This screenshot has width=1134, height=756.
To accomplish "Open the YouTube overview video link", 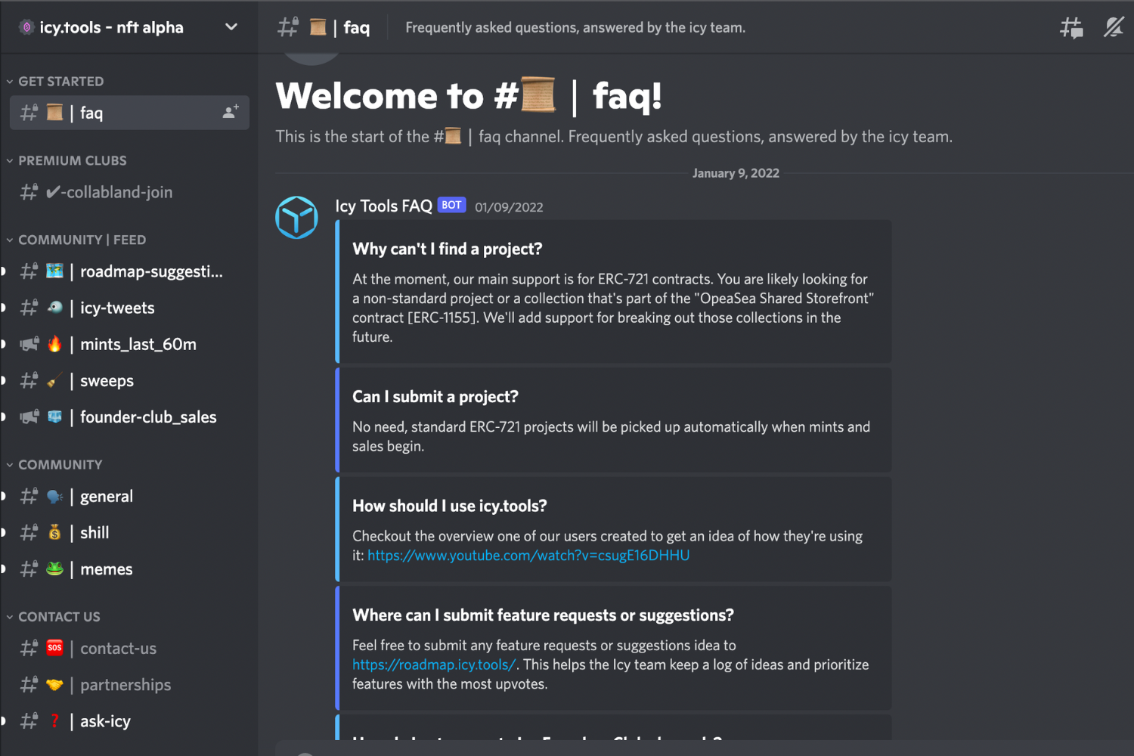I will (x=528, y=556).
